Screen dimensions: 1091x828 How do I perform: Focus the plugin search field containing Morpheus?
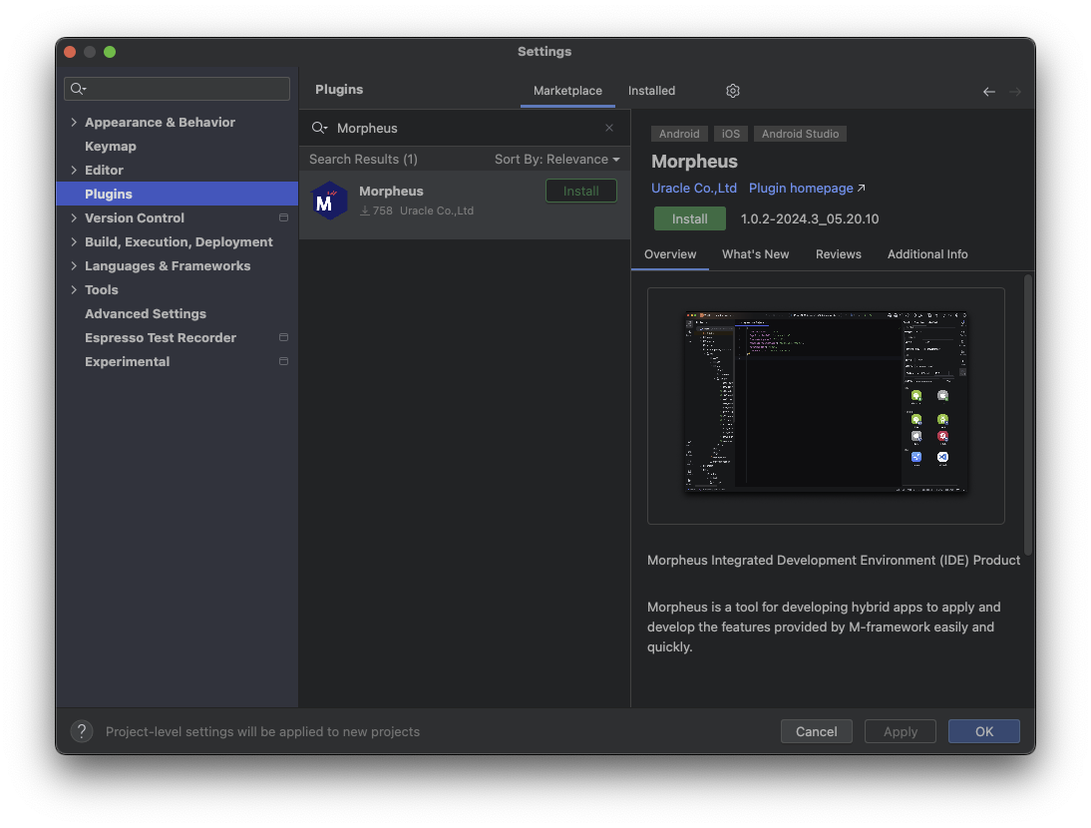click(463, 128)
